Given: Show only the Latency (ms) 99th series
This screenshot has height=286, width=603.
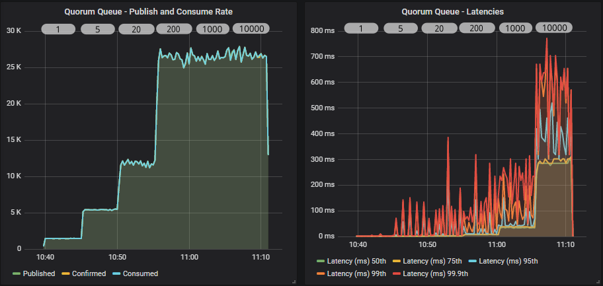Looking at the screenshot, I should [356, 273].
